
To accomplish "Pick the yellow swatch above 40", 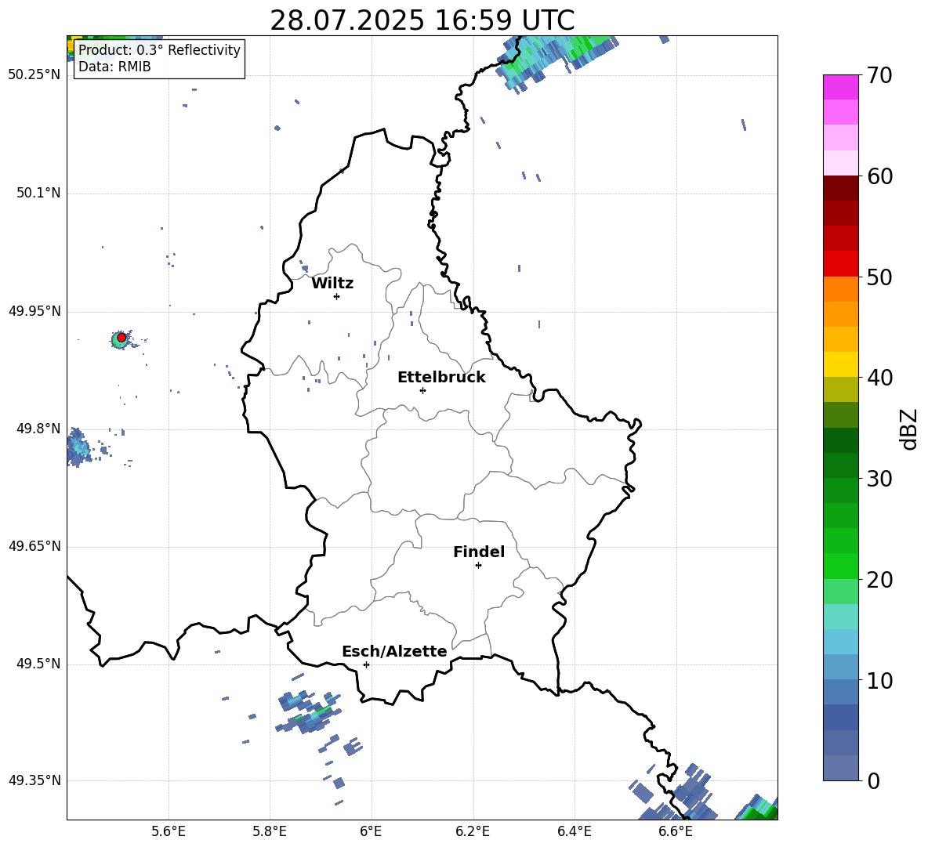I will [x=840, y=364].
